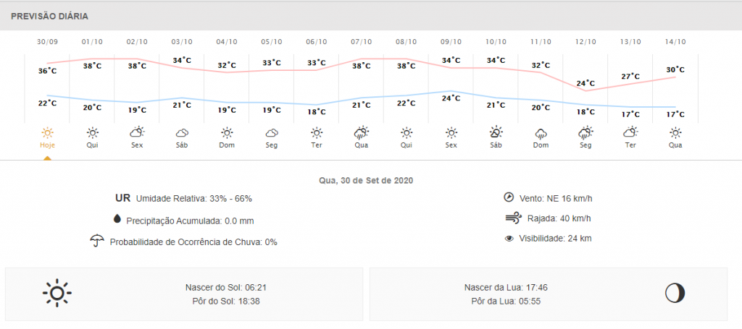Click the umbrella rain probability icon
The image size is (742, 329).
(96, 241)
